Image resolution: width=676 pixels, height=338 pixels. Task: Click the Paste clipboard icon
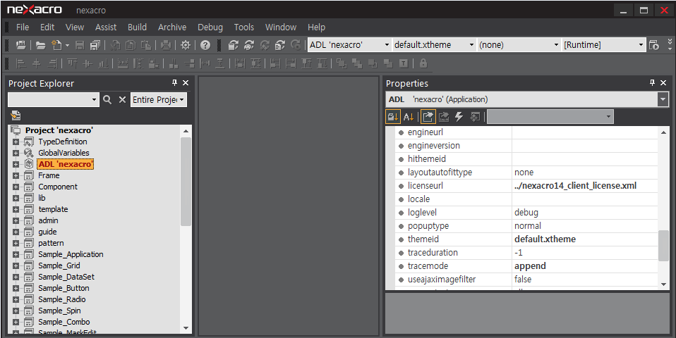[x=146, y=45]
